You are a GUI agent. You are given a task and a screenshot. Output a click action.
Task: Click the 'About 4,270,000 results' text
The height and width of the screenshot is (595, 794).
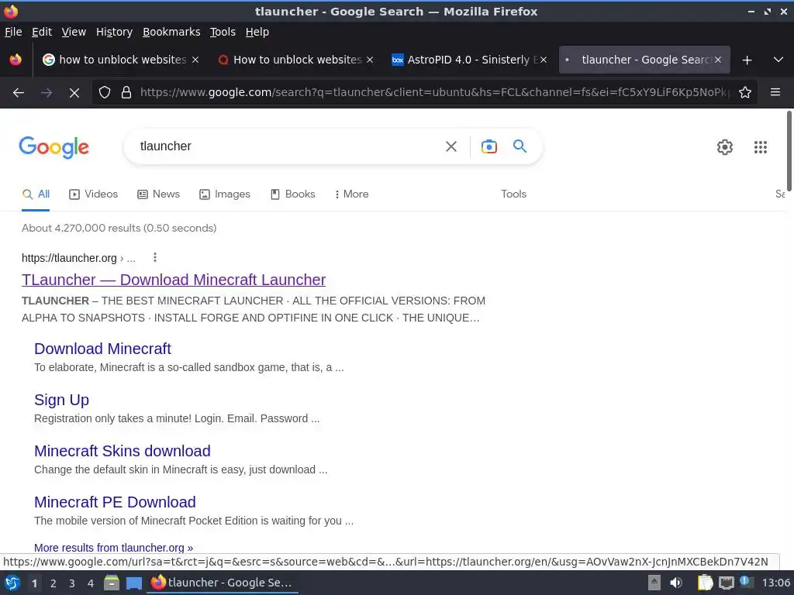point(119,229)
